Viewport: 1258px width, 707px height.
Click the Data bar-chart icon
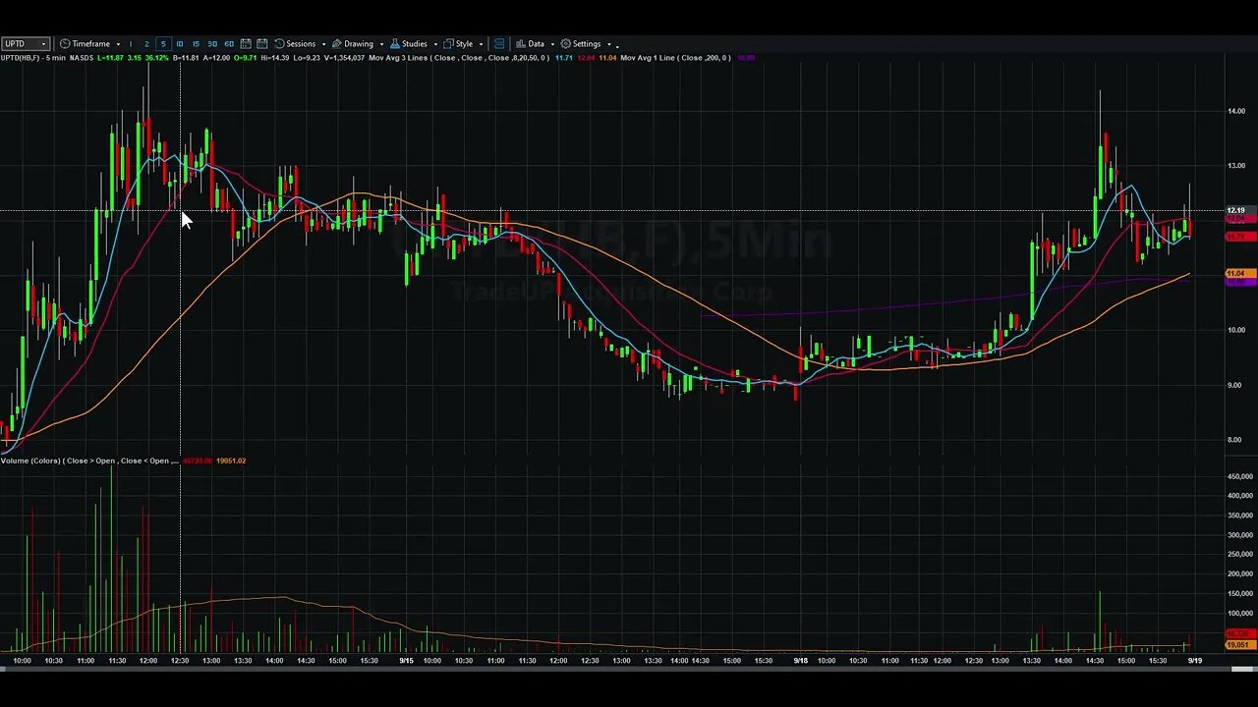[521, 43]
